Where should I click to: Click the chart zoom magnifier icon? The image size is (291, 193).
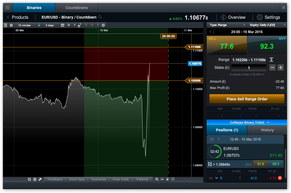(x=157, y=179)
